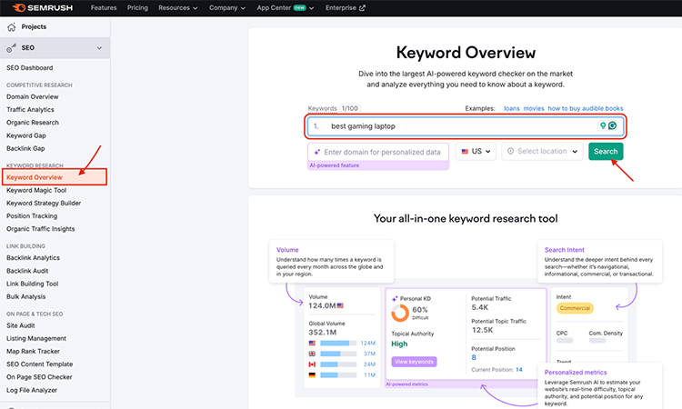Click the green location pin icon in keyword field
Viewport: 682px width, 409px height.
[x=603, y=125]
